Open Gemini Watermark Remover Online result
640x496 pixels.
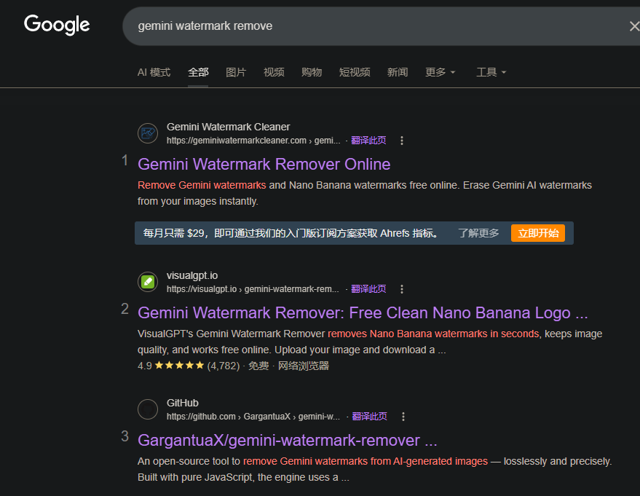pyautogui.click(x=264, y=164)
